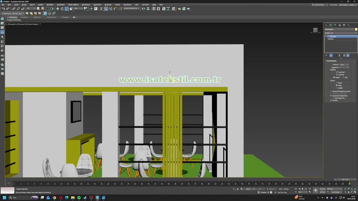Enable the Use Shape IDs checkbox
The height and width of the screenshot is (201, 358).
[x=333, y=98]
